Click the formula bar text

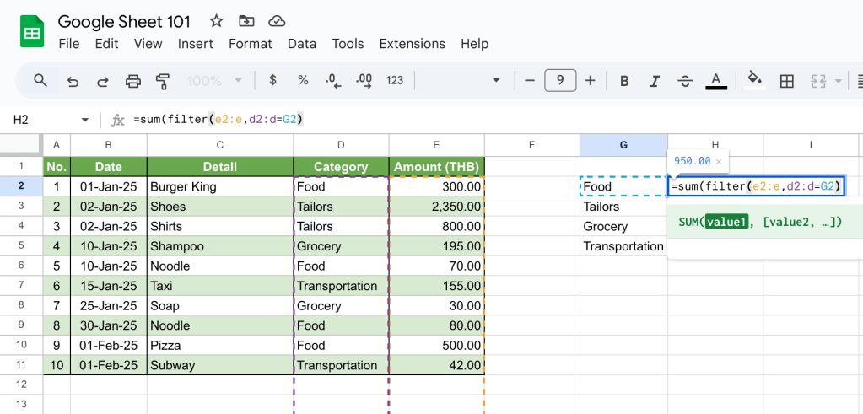218,120
